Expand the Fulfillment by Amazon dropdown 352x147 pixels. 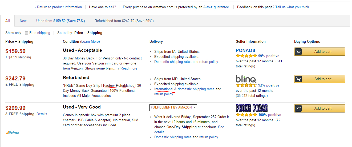173,107
